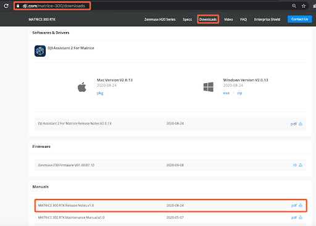Viewport: 316px width, 226px height.
Task: Click the Zenmuse Z30 Firmware version link
Action: 295,165
